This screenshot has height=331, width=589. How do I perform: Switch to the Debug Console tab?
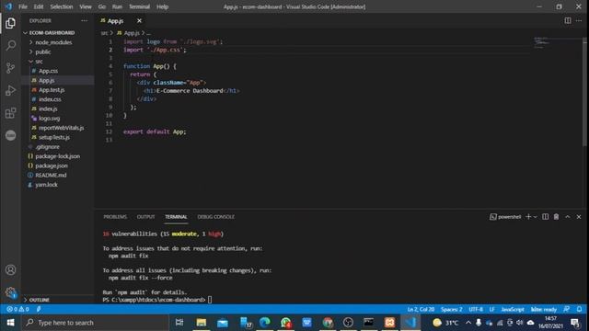pyautogui.click(x=215, y=217)
